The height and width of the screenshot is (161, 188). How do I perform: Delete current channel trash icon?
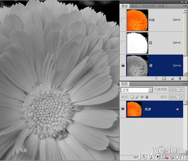tap(180, 78)
